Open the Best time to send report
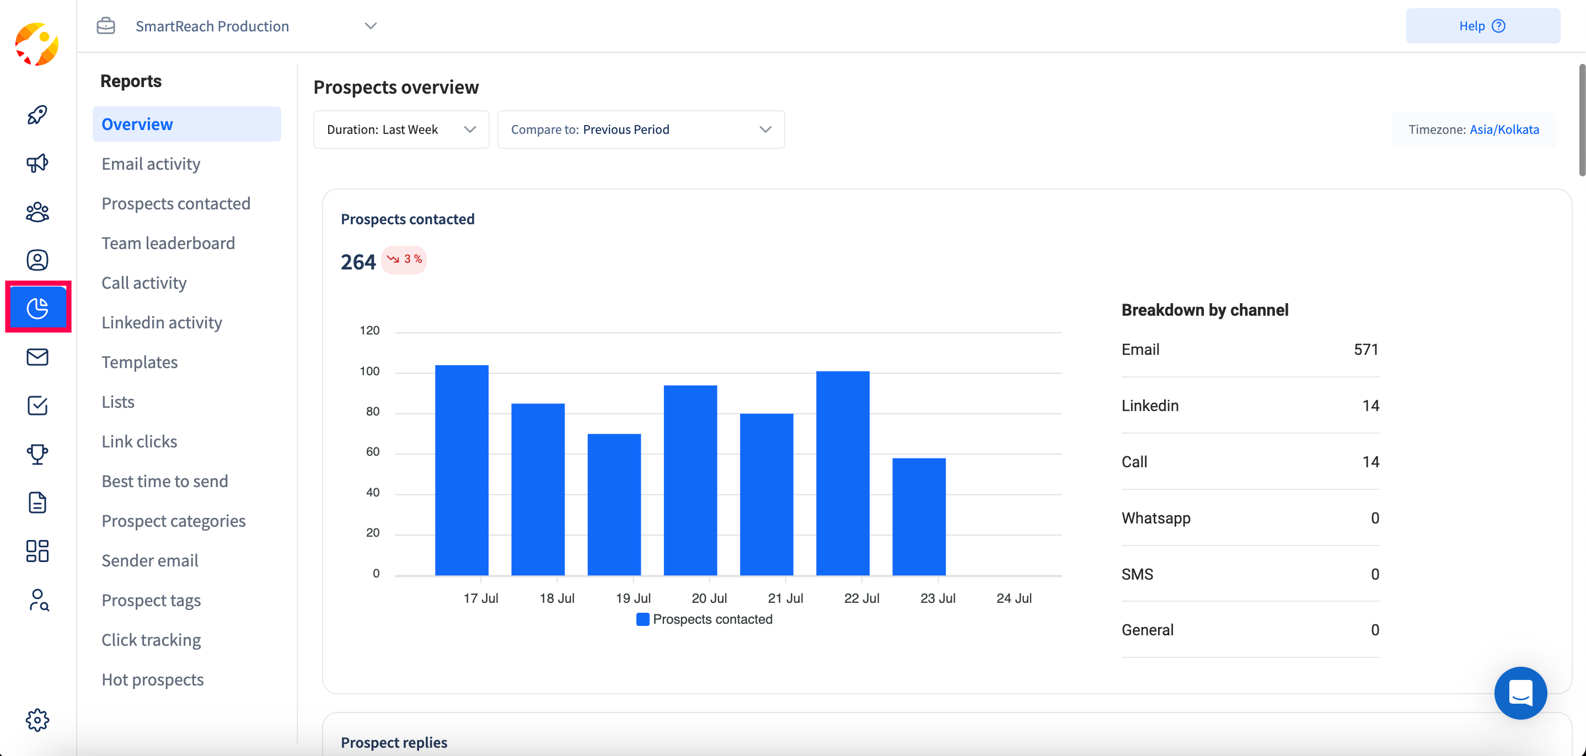Screen dimensions: 1586x756 pos(165,481)
